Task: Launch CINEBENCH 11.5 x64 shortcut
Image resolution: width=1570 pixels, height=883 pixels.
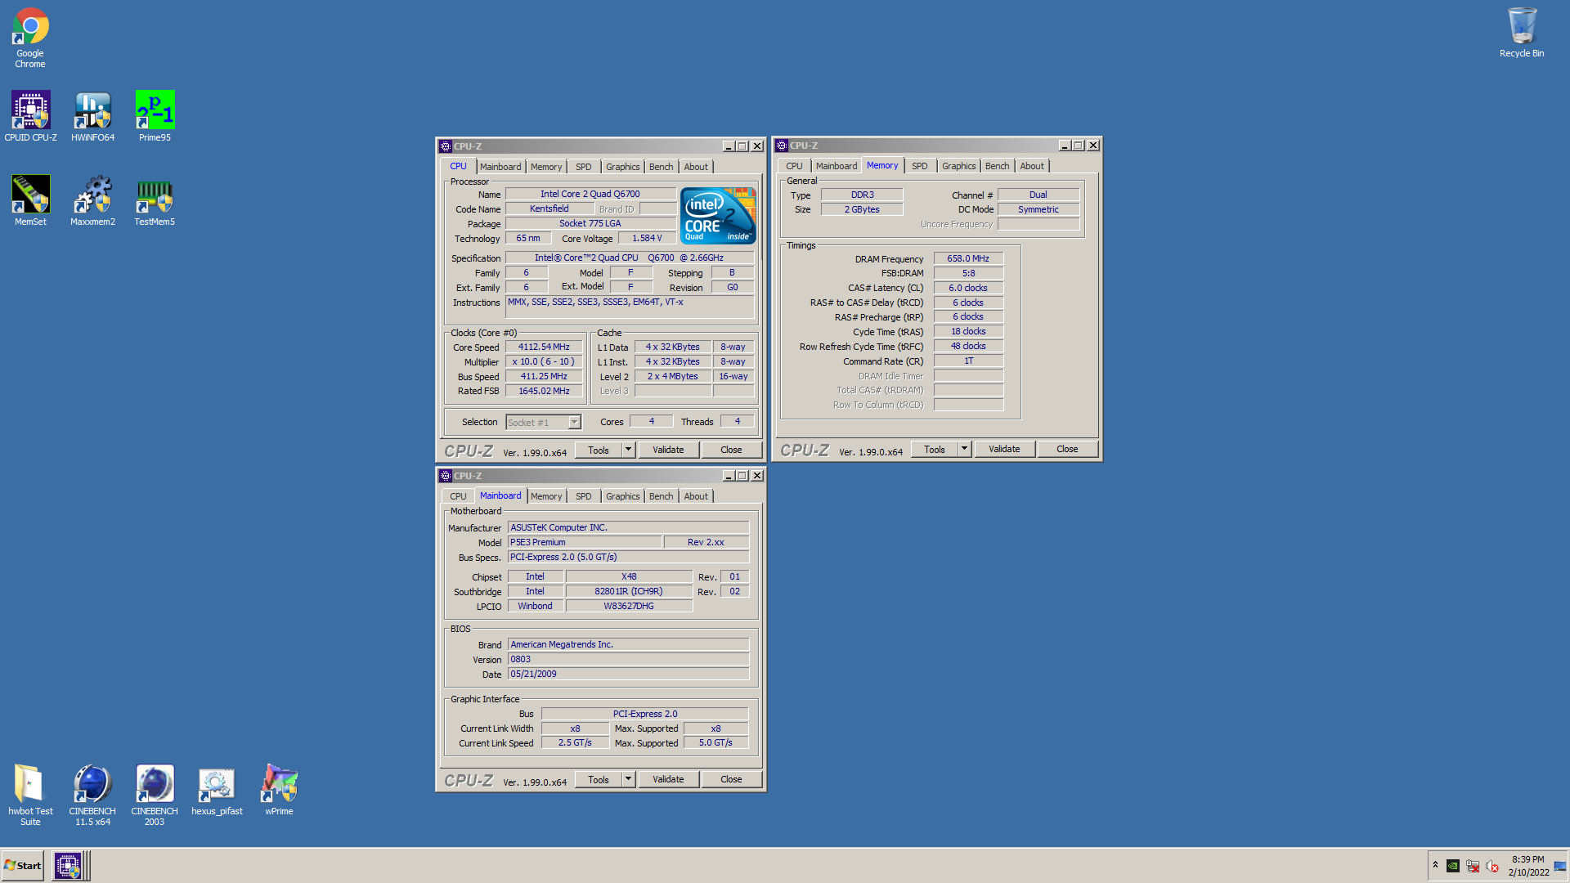Action: 92,795
